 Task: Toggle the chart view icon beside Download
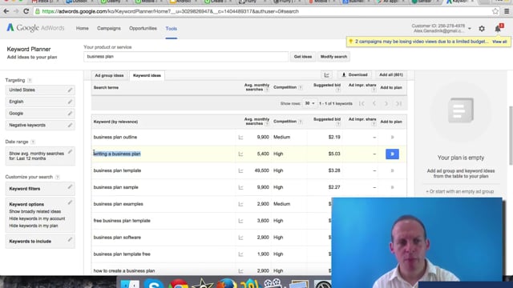326,75
